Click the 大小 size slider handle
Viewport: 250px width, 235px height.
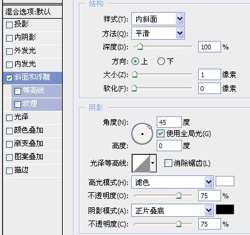coord(134,74)
